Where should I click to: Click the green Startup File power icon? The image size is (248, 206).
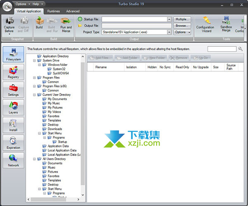(80, 19)
